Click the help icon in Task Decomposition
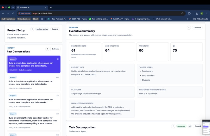Viewport: 210px width, 136px height. tap(173, 126)
